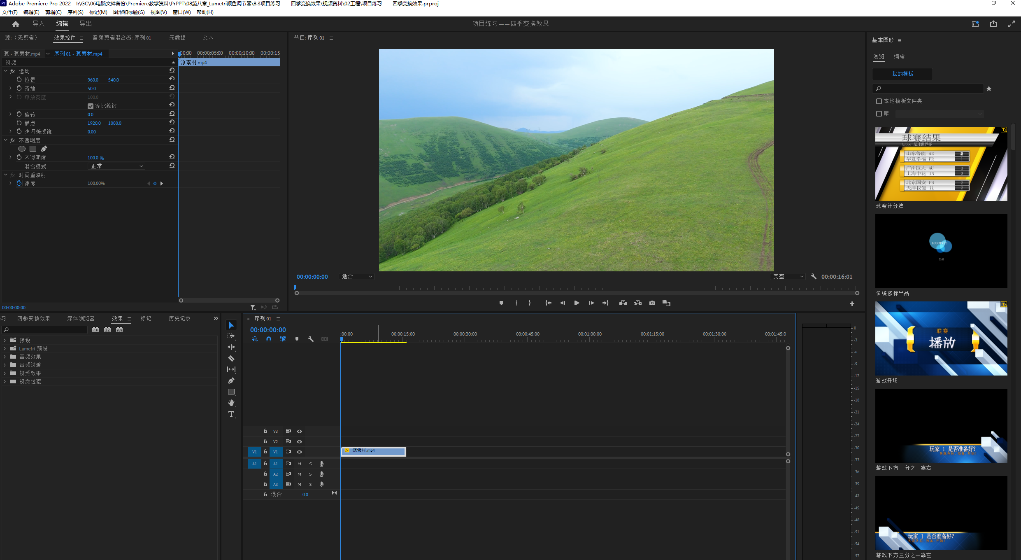Click the Add Marker icon in the Program monitor
This screenshot has width=1021, height=560.
[501, 303]
